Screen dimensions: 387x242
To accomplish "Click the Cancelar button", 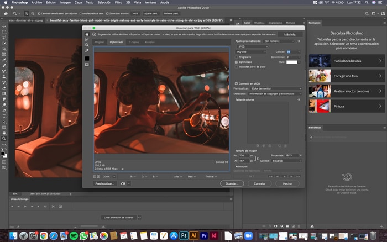I will point(260,183).
